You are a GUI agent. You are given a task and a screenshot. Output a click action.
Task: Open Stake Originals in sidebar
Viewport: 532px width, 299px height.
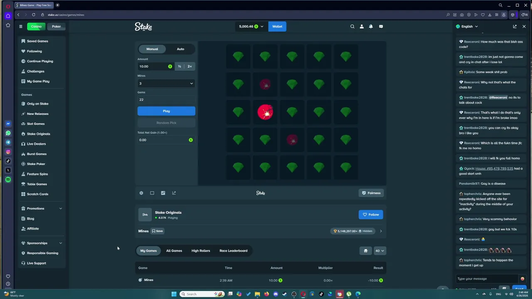pyautogui.click(x=38, y=134)
